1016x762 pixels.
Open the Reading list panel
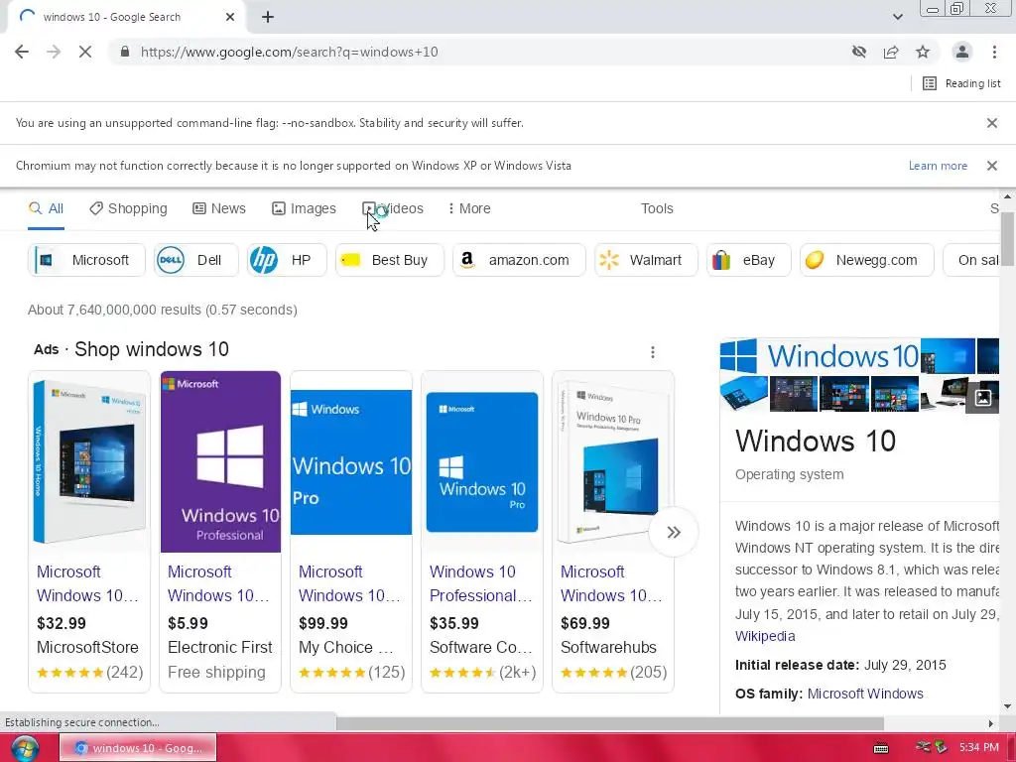[x=961, y=83]
